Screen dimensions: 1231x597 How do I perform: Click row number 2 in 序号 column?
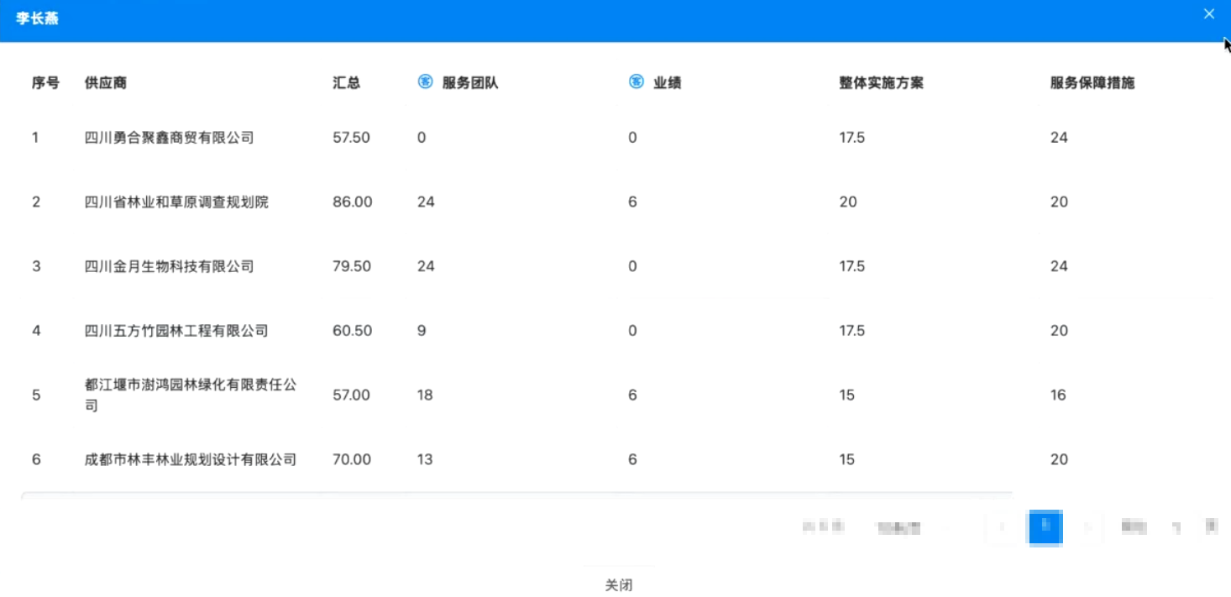(x=36, y=202)
